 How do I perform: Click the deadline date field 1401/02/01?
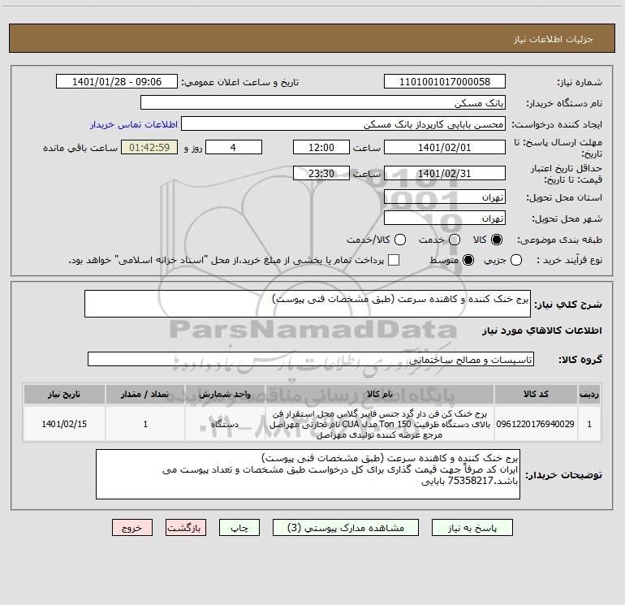pos(445,147)
